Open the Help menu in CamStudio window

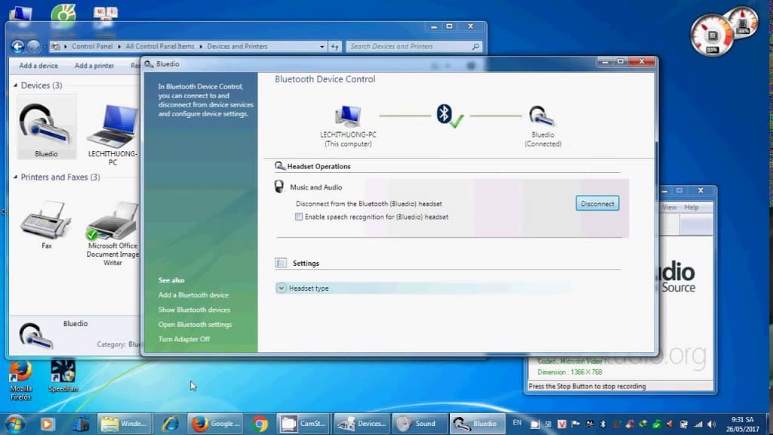click(691, 207)
